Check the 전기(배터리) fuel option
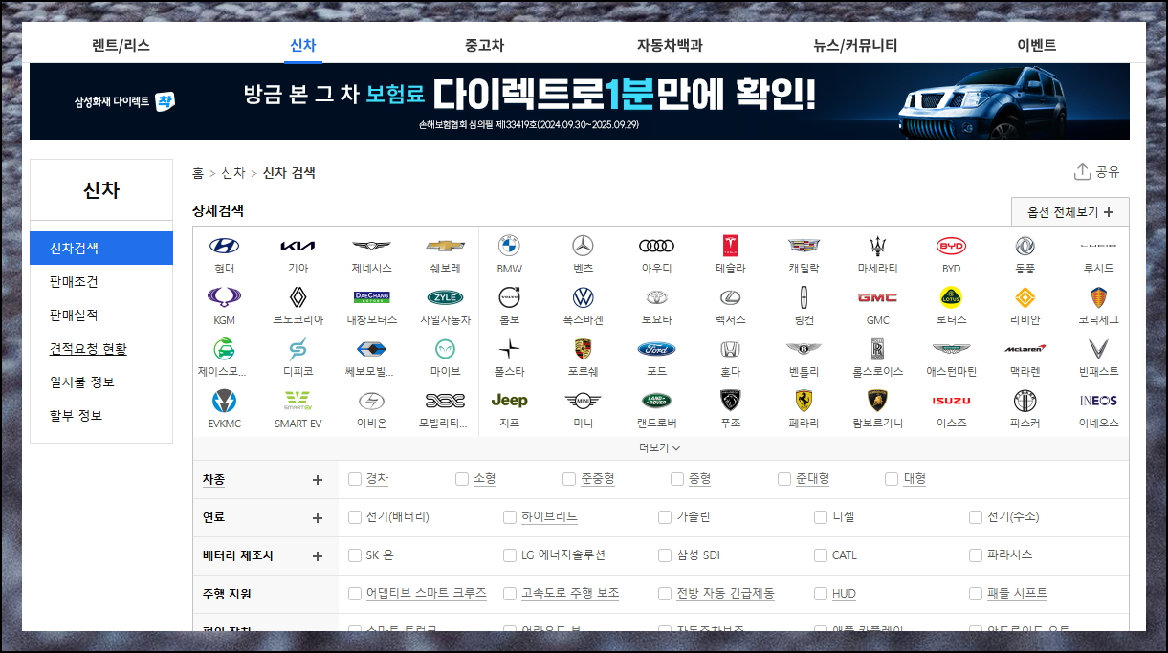This screenshot has width=1168, height=653. coord(355,516)
